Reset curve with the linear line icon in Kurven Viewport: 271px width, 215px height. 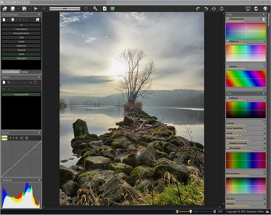[22, 138]
